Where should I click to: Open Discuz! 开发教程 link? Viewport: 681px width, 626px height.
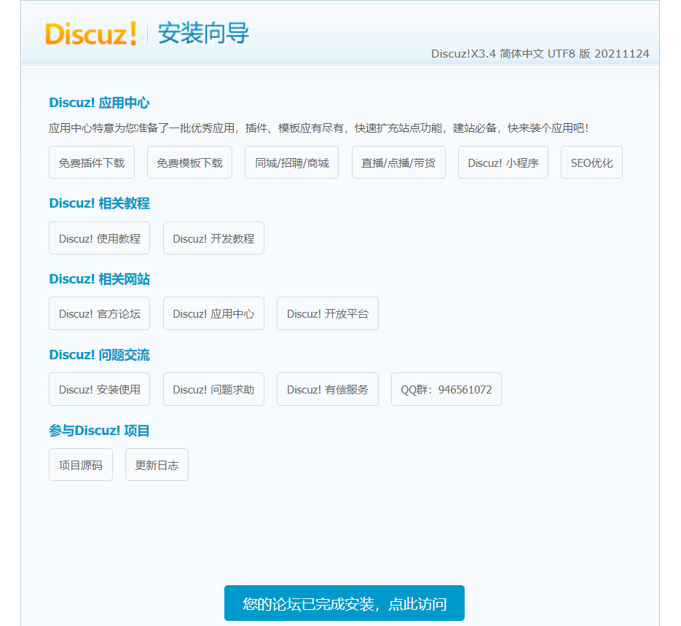(213, 238)
